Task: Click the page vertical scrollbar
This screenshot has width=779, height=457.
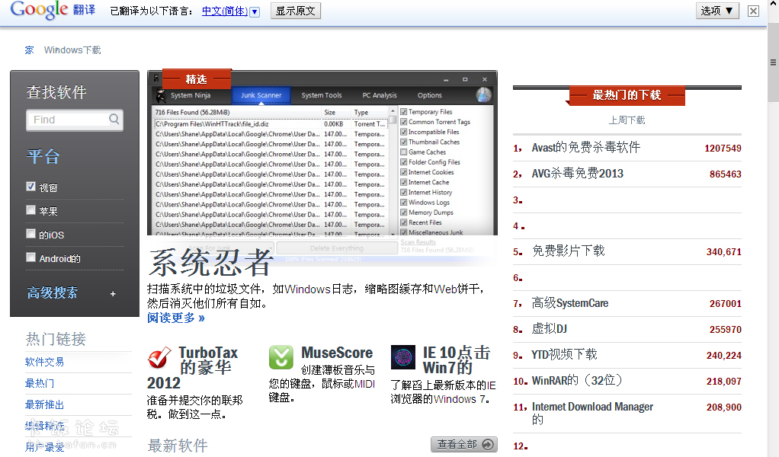Action: [x=773, y=228]
